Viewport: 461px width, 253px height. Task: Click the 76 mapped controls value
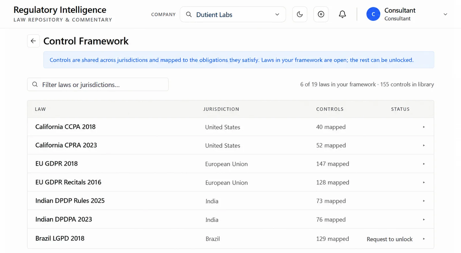pos(331,220)
